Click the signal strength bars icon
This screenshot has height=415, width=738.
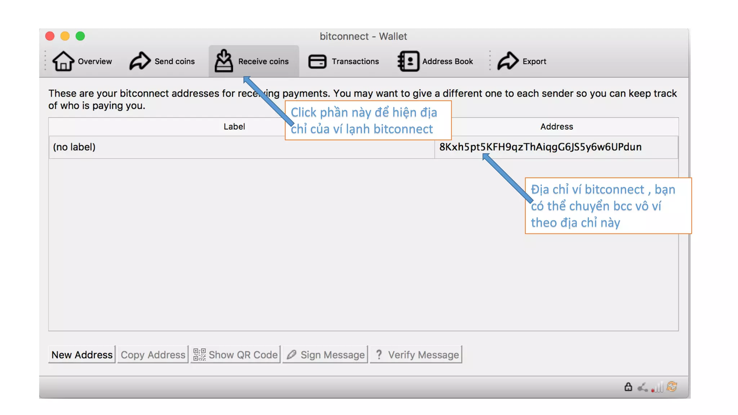657,387
